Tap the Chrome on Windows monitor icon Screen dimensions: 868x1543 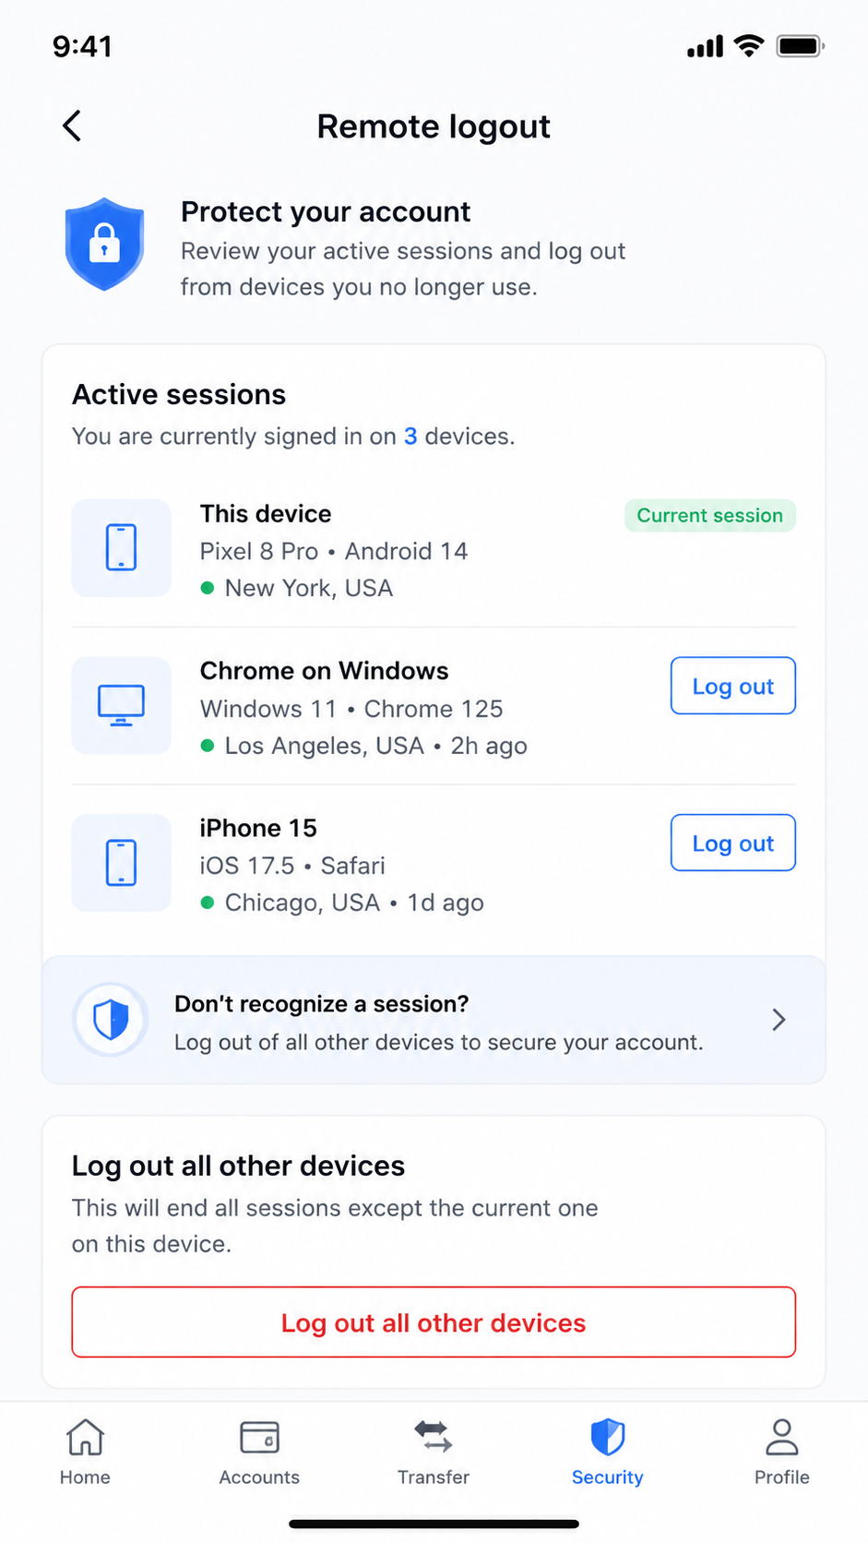(121, 705)
